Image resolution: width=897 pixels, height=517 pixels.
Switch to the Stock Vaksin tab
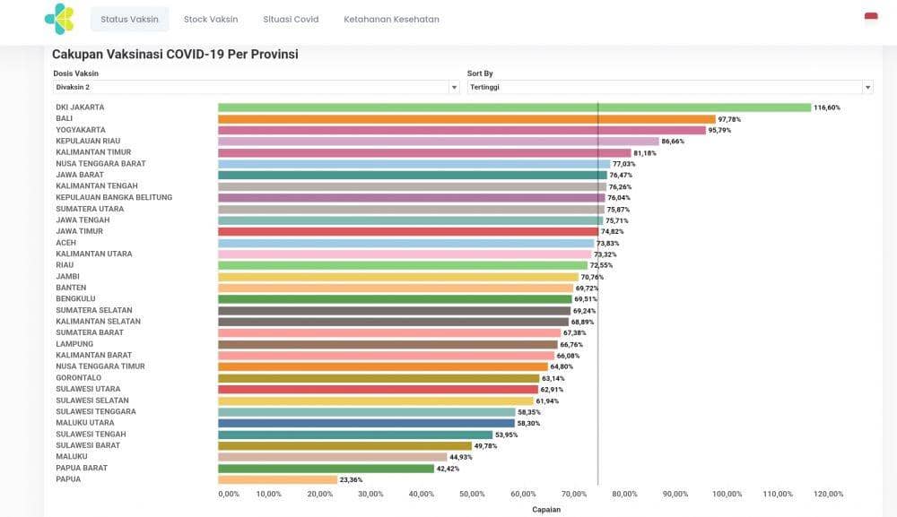coord(210,18)
